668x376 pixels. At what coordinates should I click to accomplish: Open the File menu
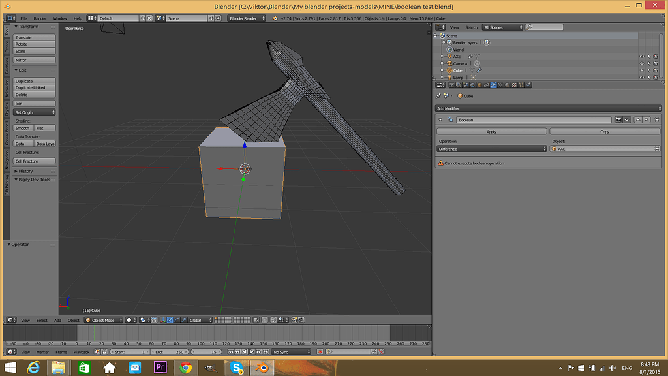pos(23,18)
